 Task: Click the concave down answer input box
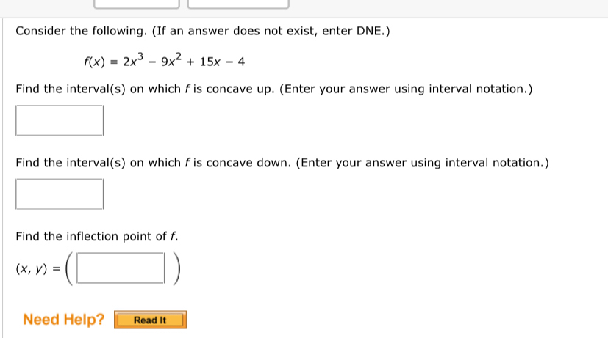(60, 194)
